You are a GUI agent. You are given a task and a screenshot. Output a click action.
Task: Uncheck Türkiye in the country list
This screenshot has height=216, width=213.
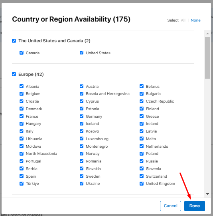click(x=22, y=184)
